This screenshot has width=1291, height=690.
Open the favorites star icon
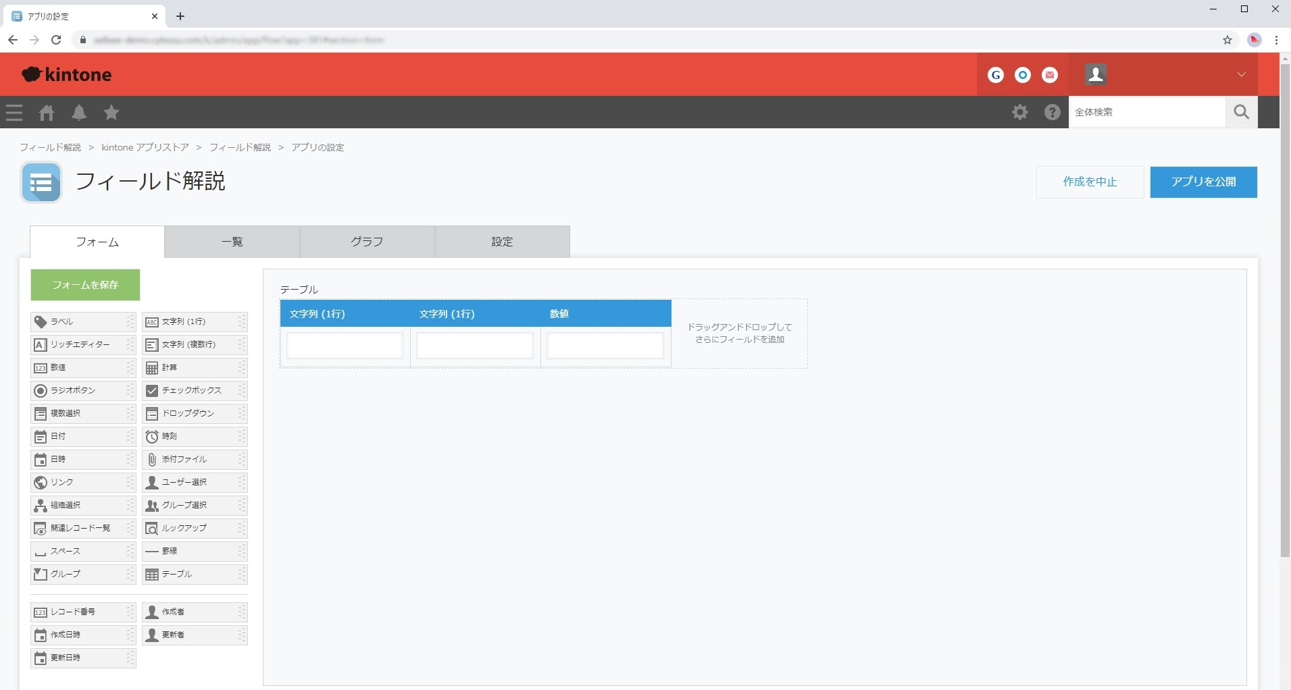(x=111, y=113)
